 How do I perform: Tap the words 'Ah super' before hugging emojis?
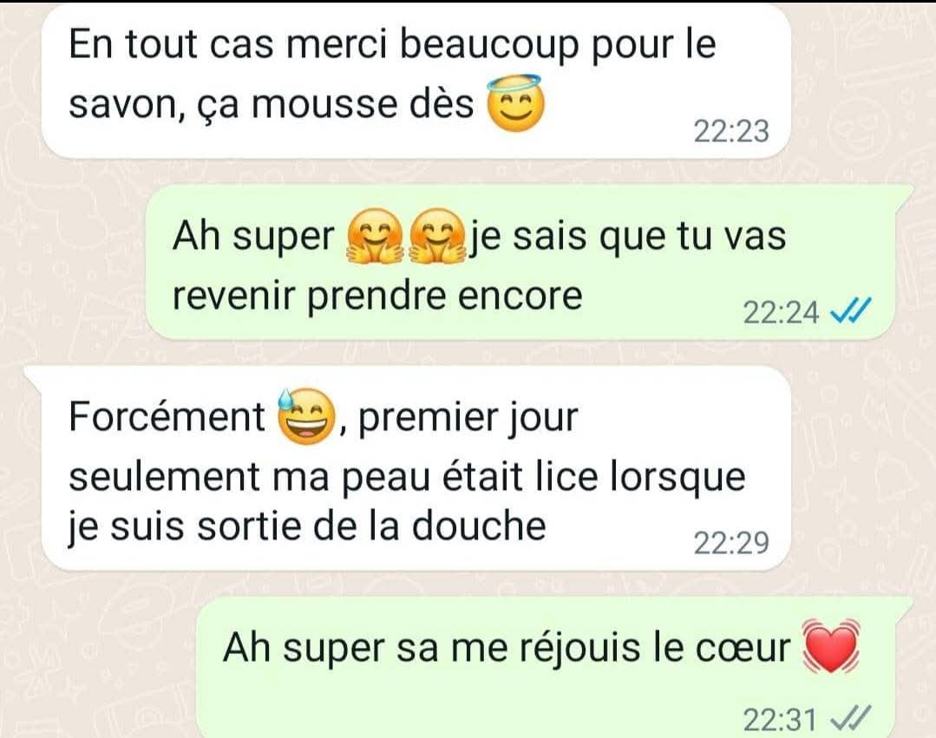pyautogui.click(x=253, y=238)
